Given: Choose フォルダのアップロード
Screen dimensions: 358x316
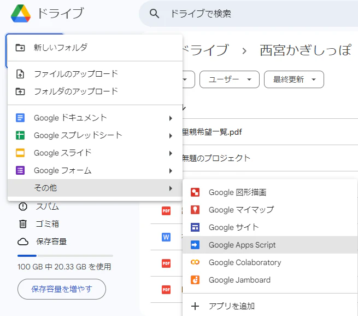Looking at the screenshot, I should point(95,91).
